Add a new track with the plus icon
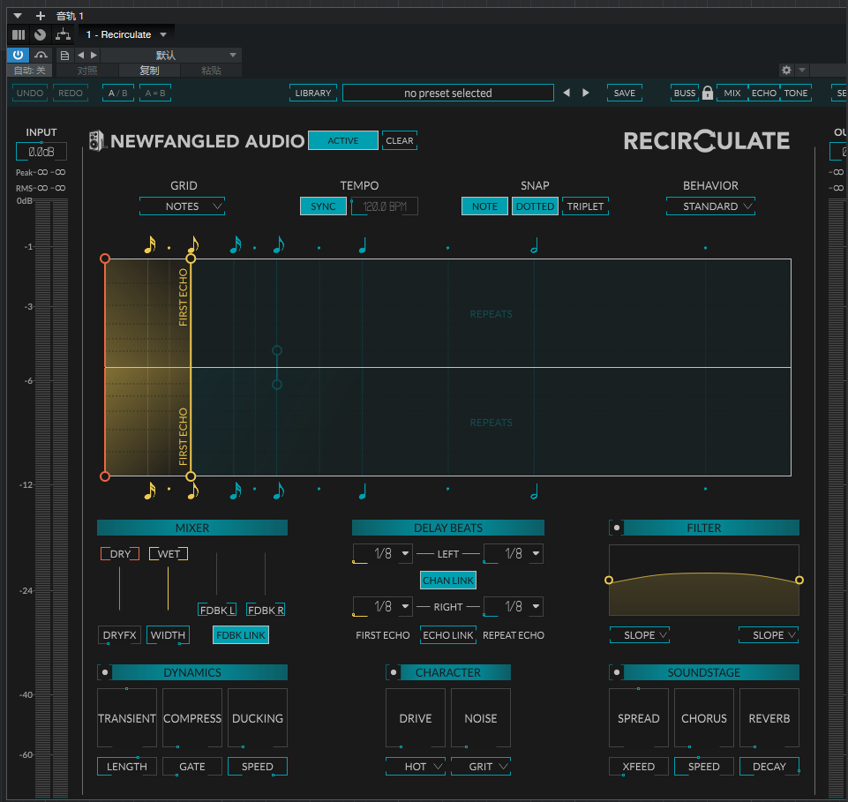This screenshot has height=802, width=848. [41, 16]
